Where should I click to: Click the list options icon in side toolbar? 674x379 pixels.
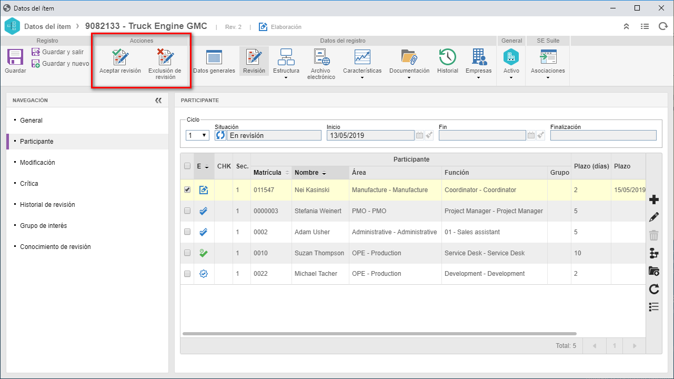[x=654, y=307]
